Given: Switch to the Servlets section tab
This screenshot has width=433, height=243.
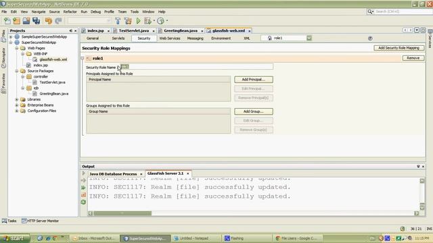Looking at the screenshot, I should pos(118,38).
